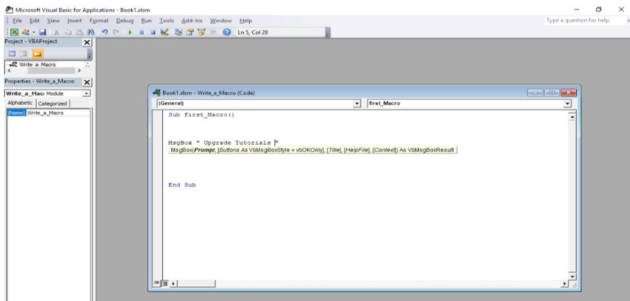Open the Help menu
Screen dimensions: 630x301
[246, 21]
